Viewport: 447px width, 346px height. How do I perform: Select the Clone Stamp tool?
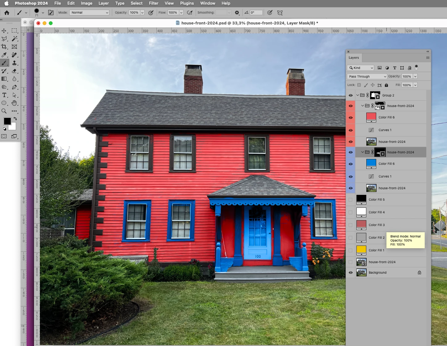click(14, 63)
